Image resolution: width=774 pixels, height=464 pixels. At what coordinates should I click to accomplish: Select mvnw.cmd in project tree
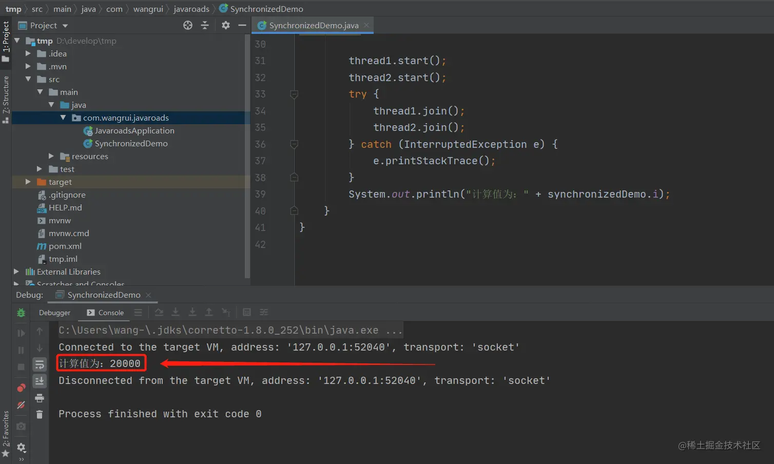[x=63, y=233]
